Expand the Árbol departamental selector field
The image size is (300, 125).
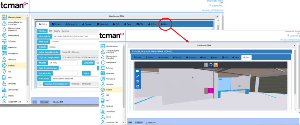tap(79, 52)
